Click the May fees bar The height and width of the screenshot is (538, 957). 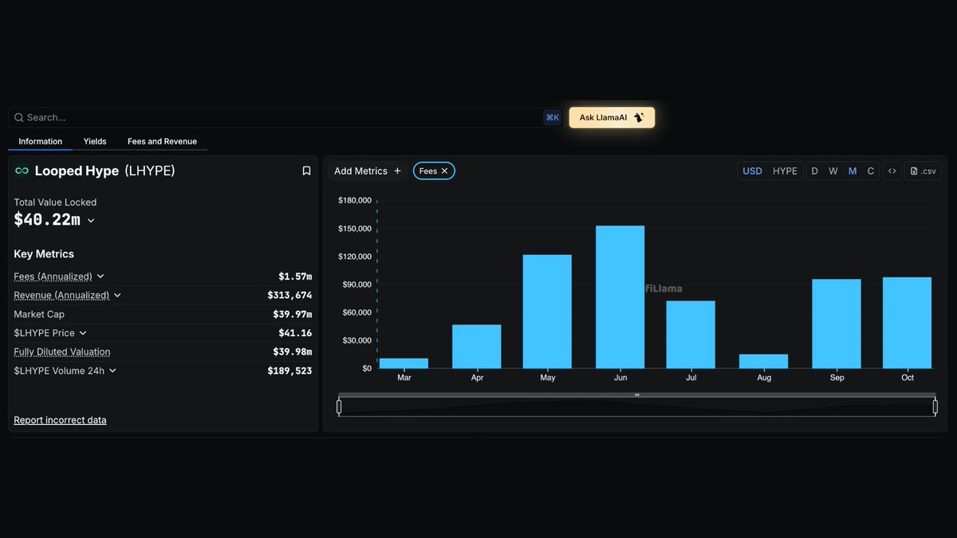pyautogui.click(x=547, y=312)
